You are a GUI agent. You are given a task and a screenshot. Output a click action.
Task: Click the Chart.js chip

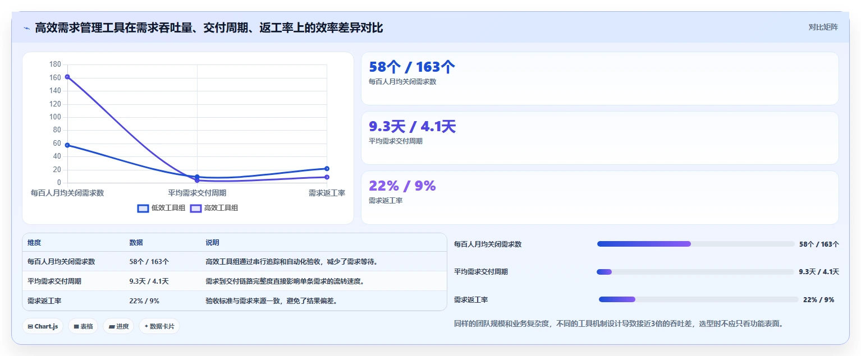coord(43,326)
